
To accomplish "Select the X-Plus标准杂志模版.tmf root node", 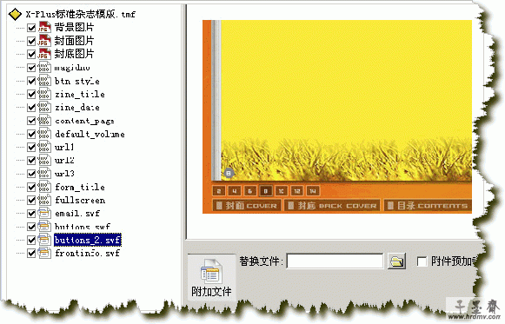I will 81,14.
